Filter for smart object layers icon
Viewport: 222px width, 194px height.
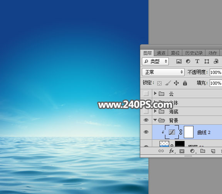coord(216,61)
